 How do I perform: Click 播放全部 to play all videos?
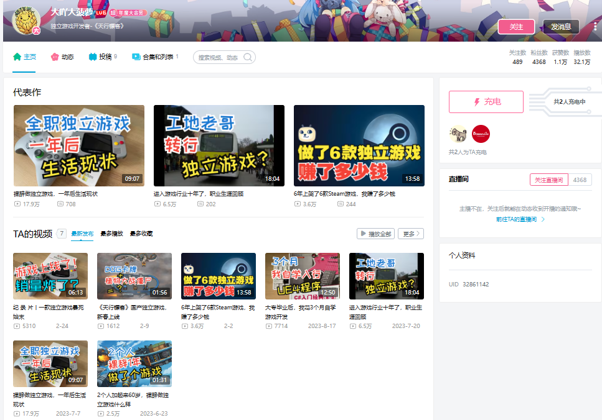click(x=375, y=234)
